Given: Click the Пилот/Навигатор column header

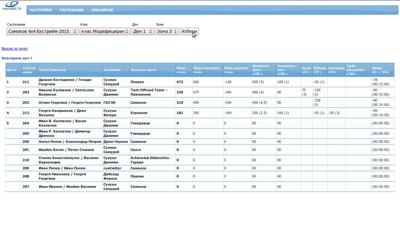Looking at the screenshot, I should point(52,70).
